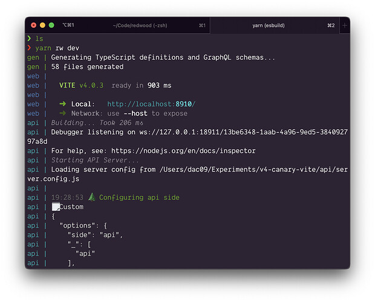Select the yarn (esbuild) tab

coord(275,25)
